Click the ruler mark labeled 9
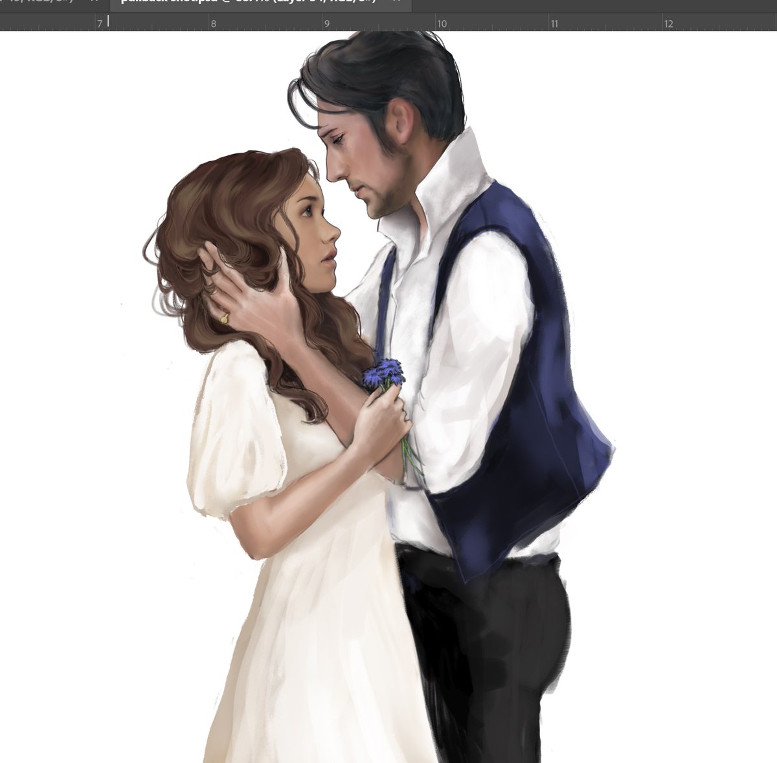 (x=327, y=24)
